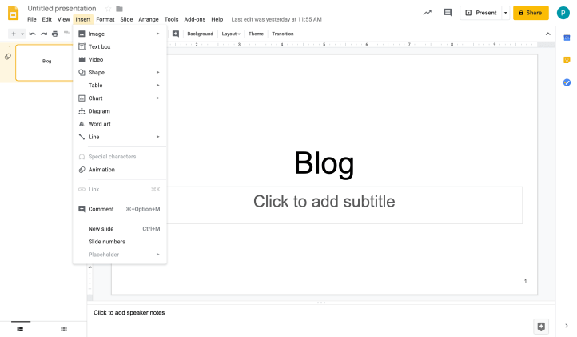Switch to filmstrip view
Viewport: 577px width, 337px height.
pyautogui.click(x=20, y=329)
